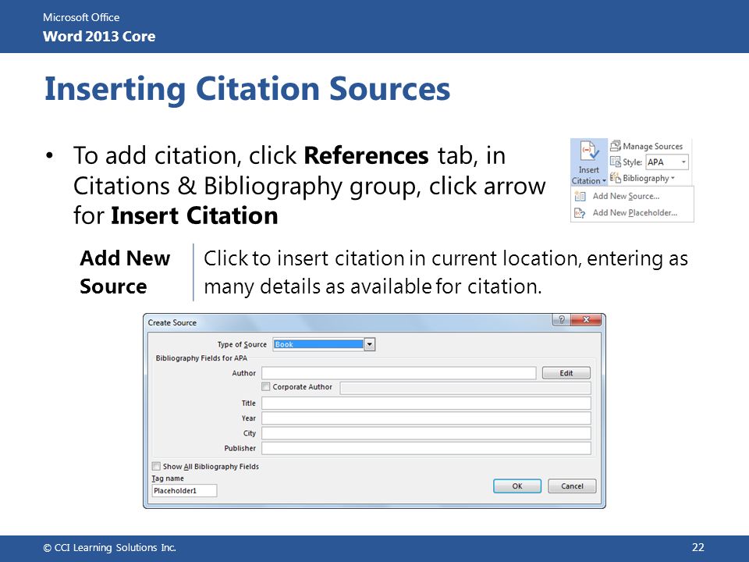Click the Year text field
Image resolution: width=749 pixels, height=562 pixels.
[x=426, y=418]
